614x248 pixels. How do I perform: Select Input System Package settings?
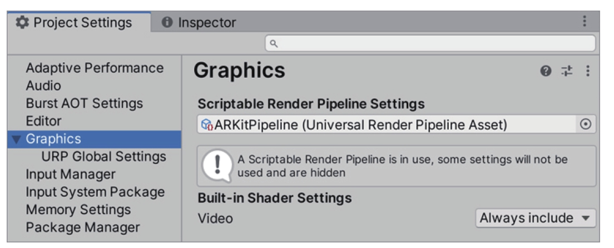tap(95, 192)
